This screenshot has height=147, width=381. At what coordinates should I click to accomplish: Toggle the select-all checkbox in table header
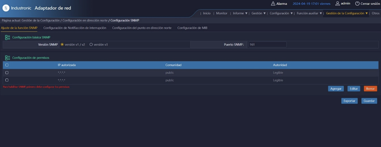[7, 65]
